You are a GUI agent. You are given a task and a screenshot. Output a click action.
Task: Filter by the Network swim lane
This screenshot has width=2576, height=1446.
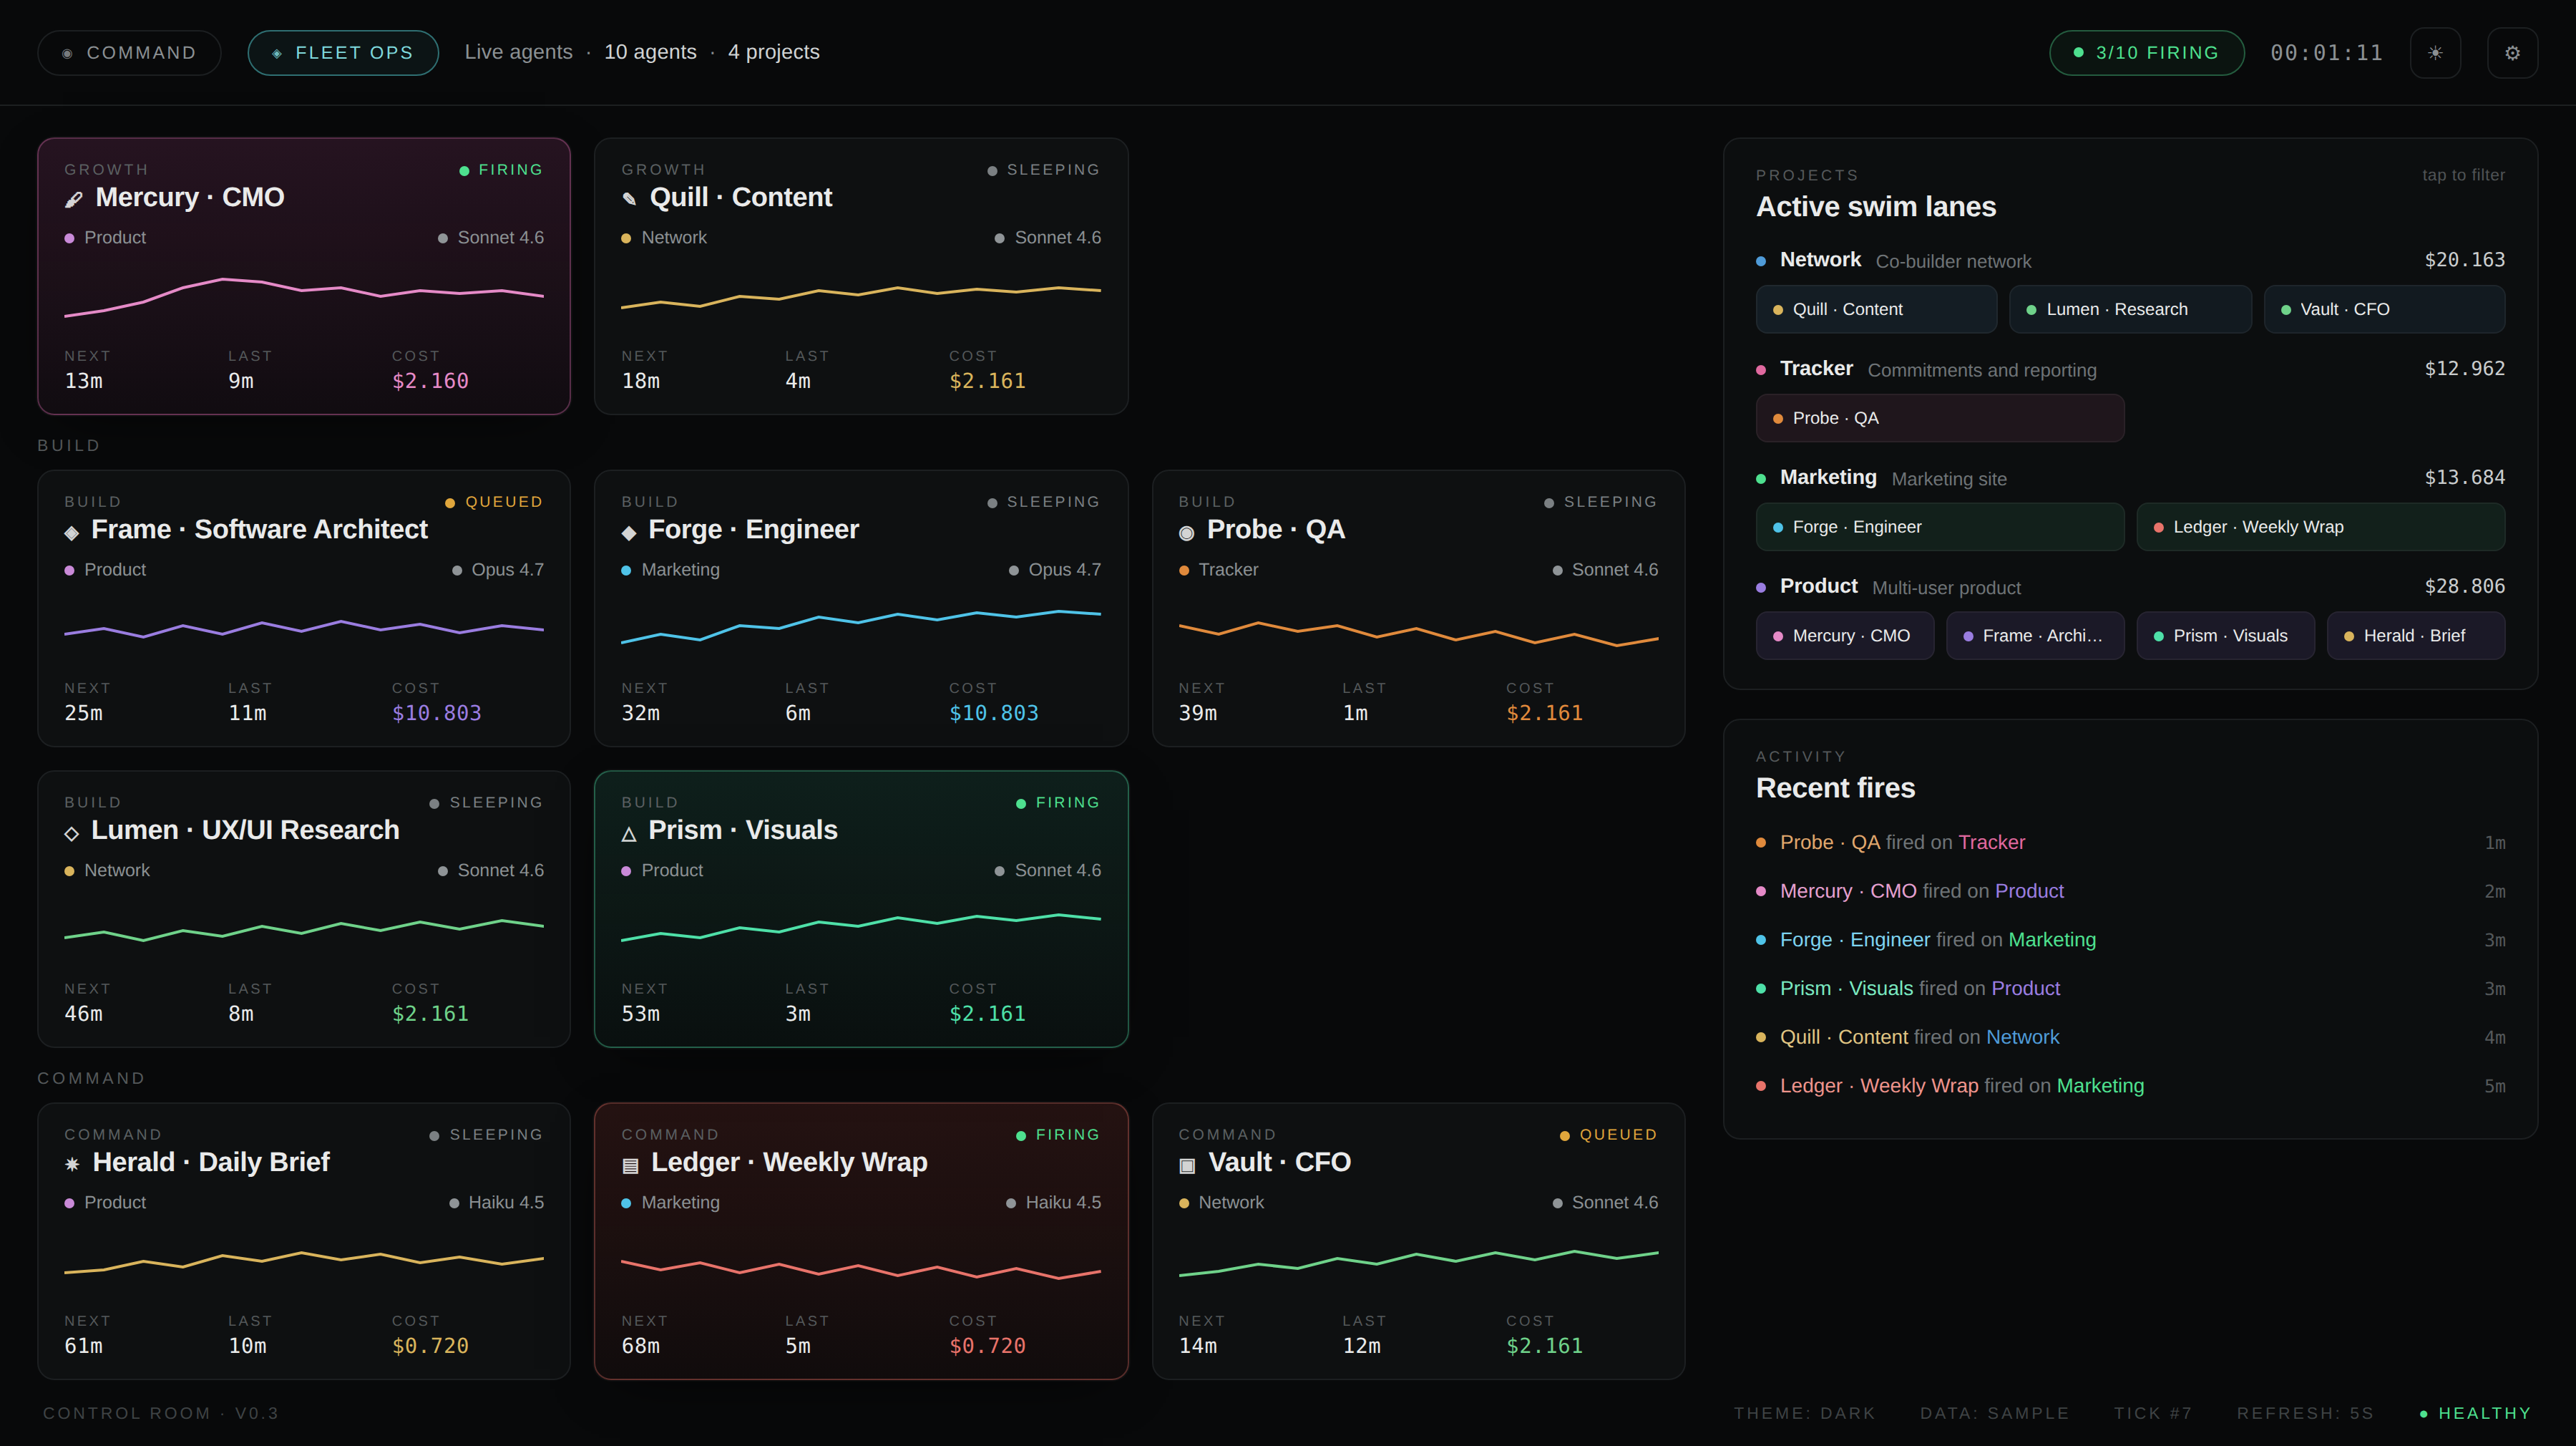(2130, 260)
